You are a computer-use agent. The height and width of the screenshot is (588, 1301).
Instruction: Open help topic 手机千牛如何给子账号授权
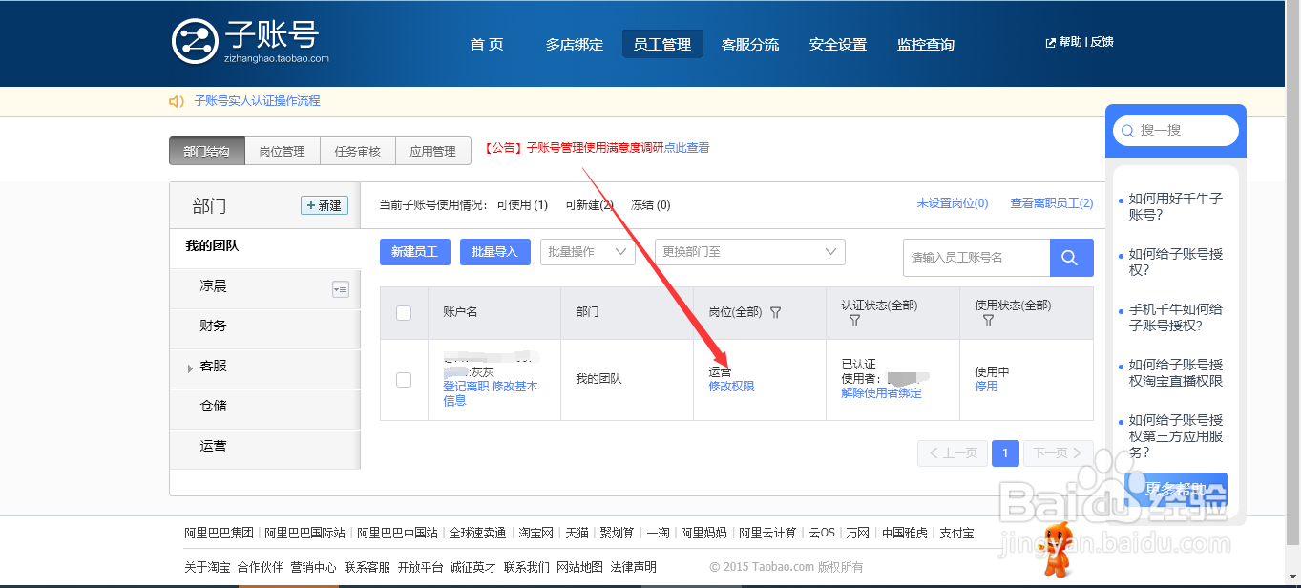[x=1176, y=317]
